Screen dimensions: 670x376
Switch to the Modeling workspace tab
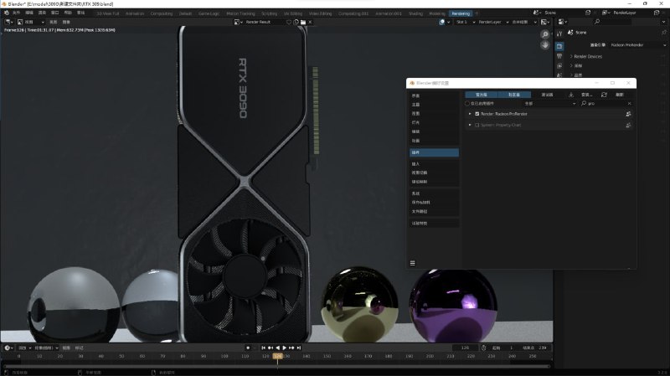coord(436,13)
